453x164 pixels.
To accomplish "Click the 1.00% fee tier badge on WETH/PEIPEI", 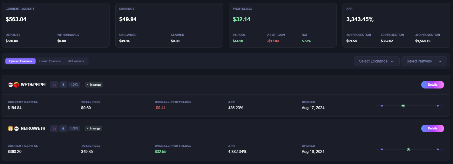I will [x=74, y=85].
